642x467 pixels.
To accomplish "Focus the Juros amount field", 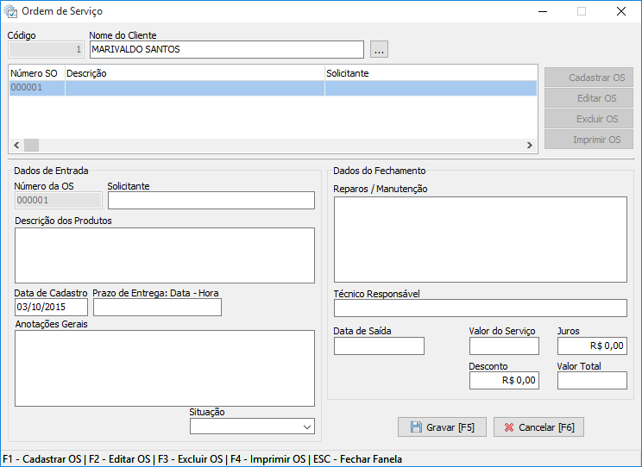I will click(592, 346).
